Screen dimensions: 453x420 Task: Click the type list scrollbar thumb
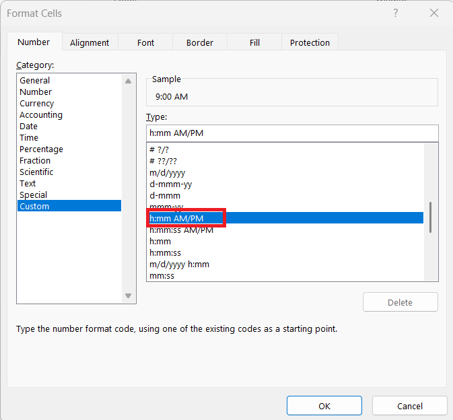tap(431, 217)
